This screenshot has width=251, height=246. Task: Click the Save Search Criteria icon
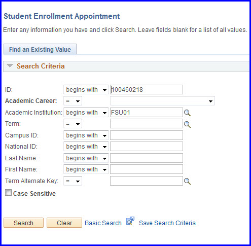(x=130, y=221)
